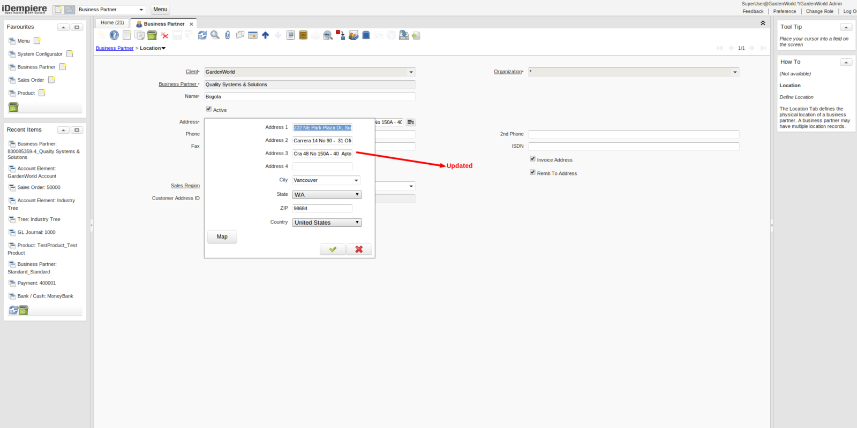Click the Attachment paperclip icon

[x=228, y=35]
